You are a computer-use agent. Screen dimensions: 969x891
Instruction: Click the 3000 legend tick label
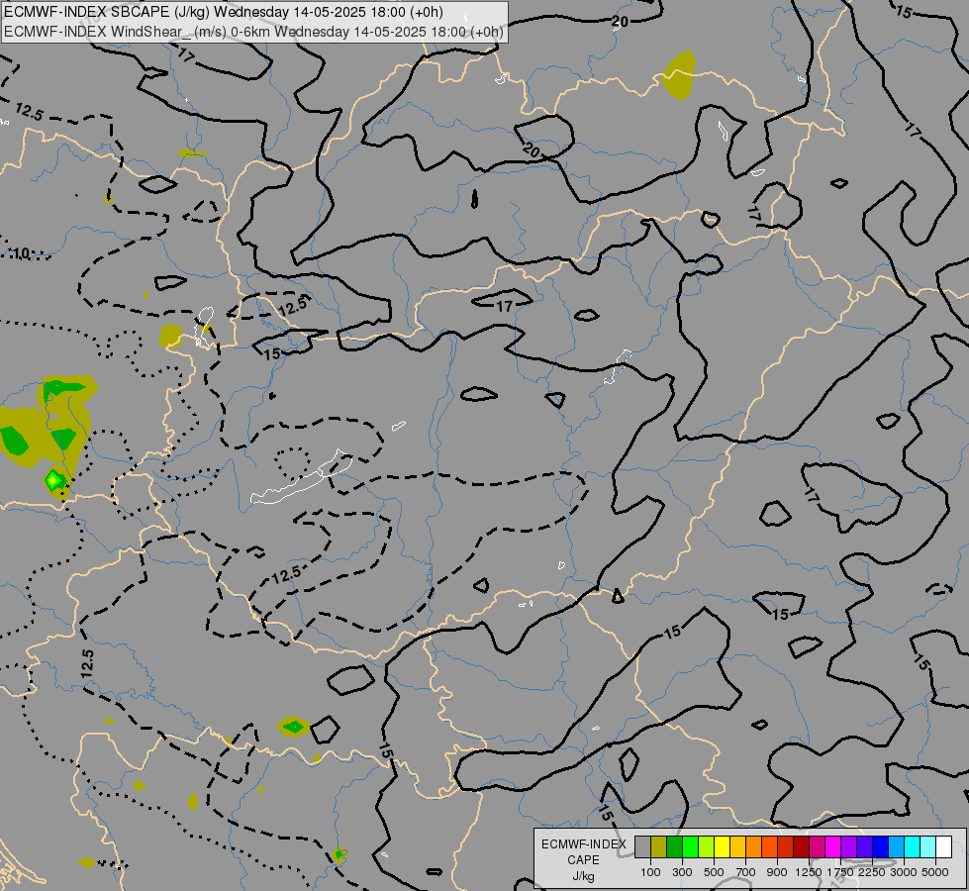pyautogui.click(x=904, y=872)
